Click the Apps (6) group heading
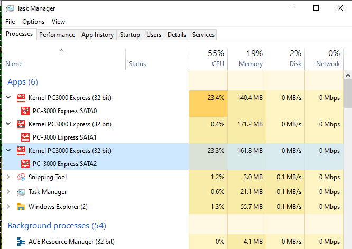 pyautogui.click(x=23, y=82)
